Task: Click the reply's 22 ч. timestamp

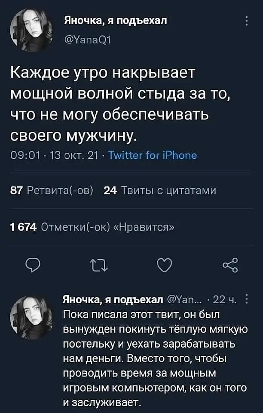Action: (x=225, y=300)
